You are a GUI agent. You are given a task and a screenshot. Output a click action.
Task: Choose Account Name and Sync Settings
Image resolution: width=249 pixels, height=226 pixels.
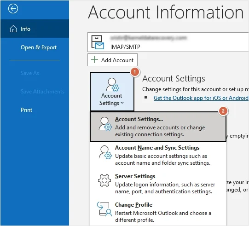(158, 155)
